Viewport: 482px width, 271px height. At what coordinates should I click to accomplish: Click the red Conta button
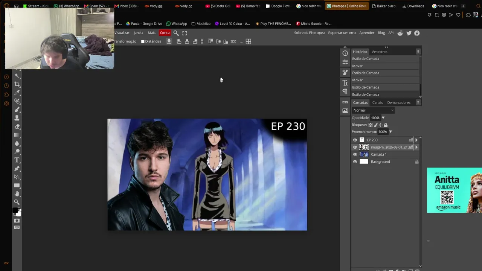[x=165, y=33]
